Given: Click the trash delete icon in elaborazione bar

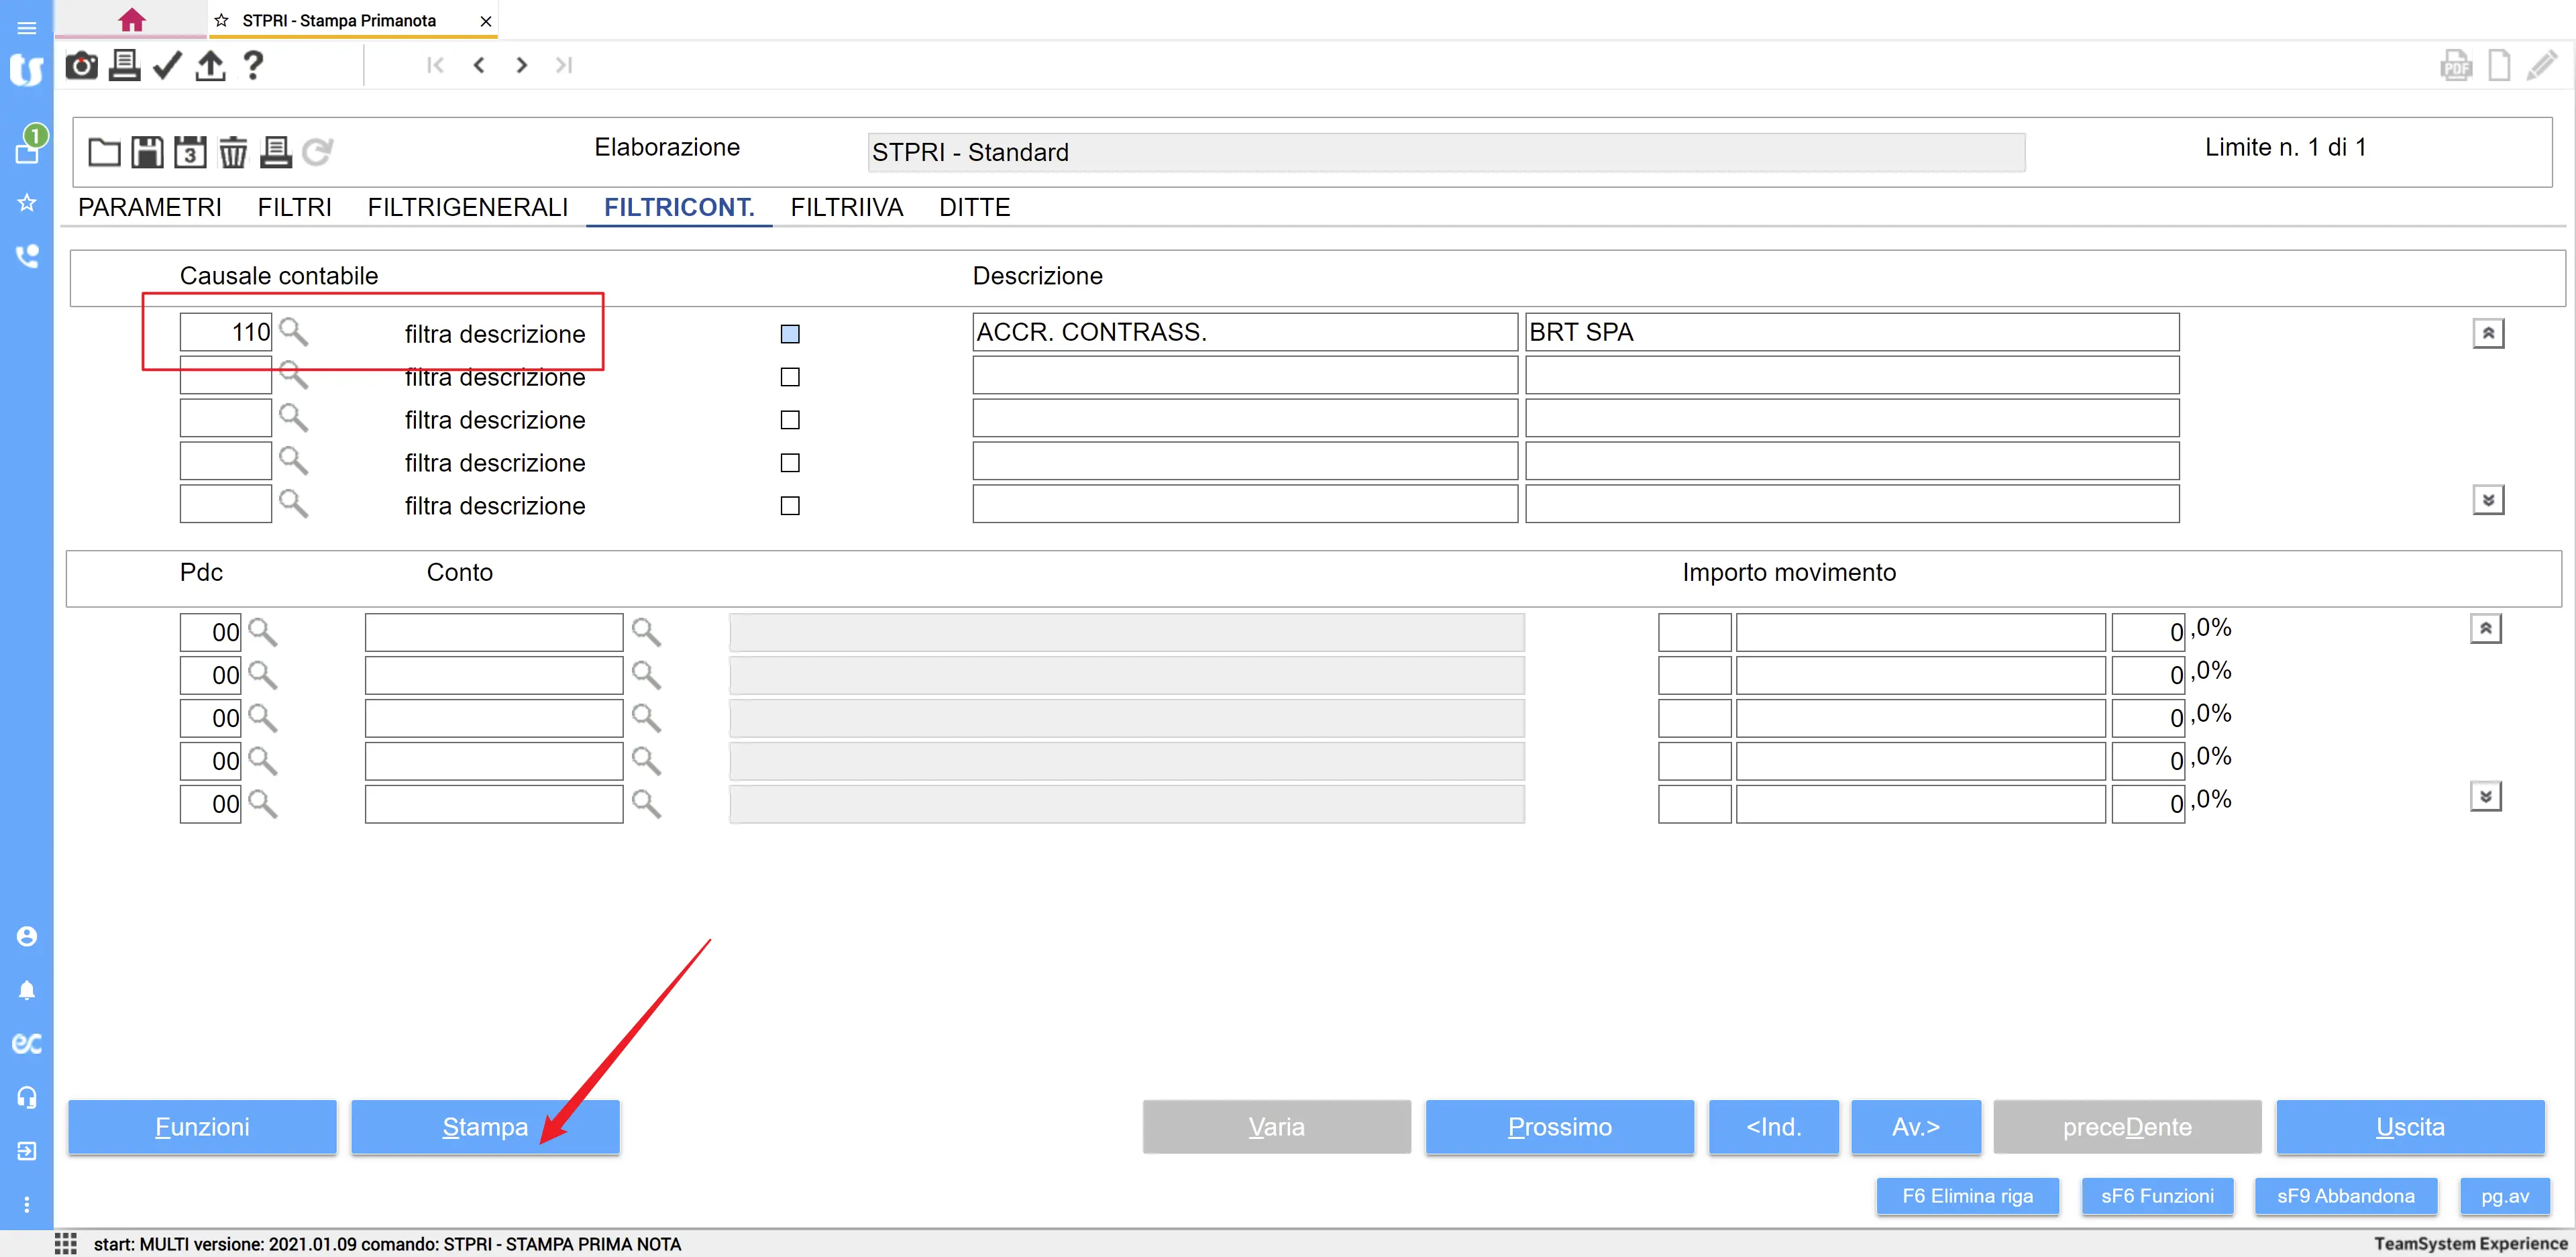Looking at the screenshot, I should [233, 152].
